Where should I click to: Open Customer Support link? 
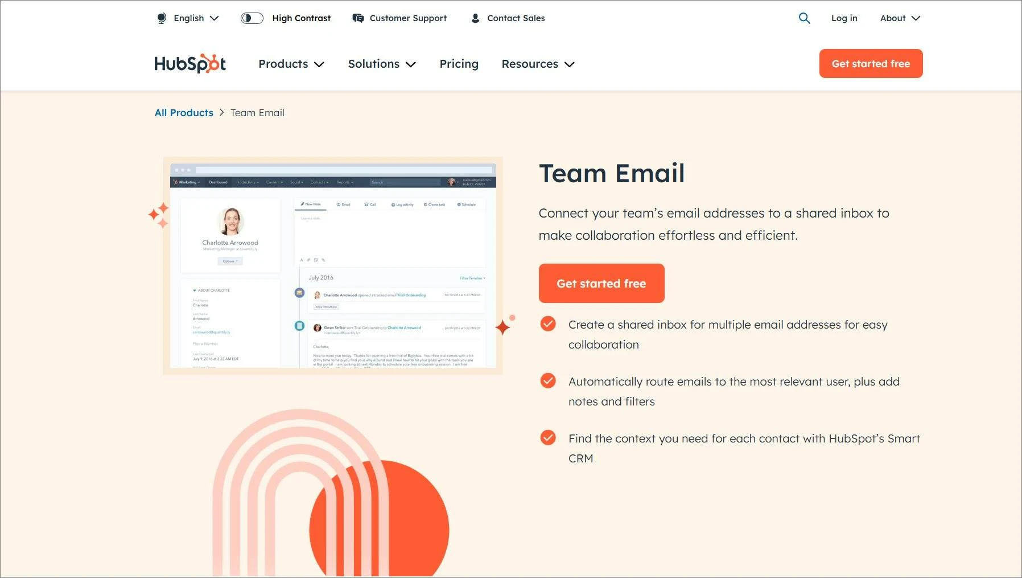click(x=407, y=18)
